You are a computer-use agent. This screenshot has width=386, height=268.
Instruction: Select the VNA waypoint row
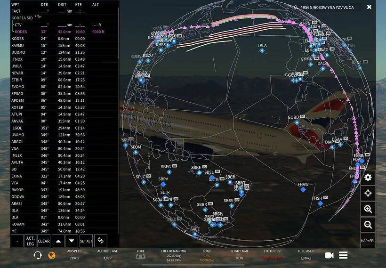(64, 149)
